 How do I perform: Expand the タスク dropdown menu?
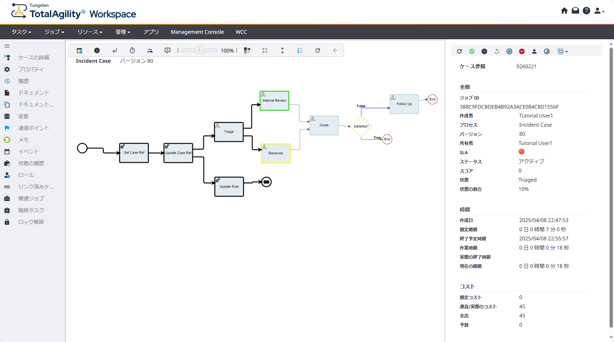pos(21,32)
